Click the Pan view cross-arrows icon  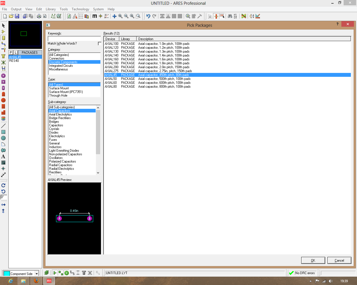[x=114, y=16]
